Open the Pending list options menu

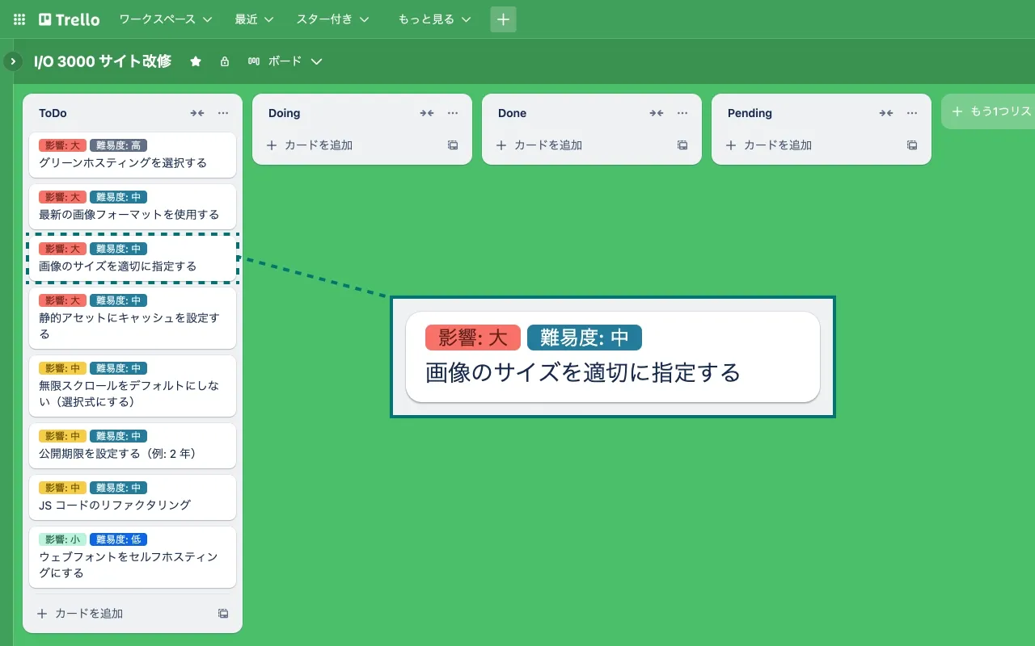click(911, 113)
